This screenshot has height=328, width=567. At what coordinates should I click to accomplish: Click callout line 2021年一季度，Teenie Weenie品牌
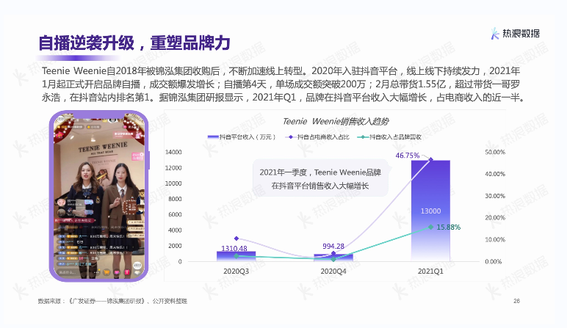320,172
